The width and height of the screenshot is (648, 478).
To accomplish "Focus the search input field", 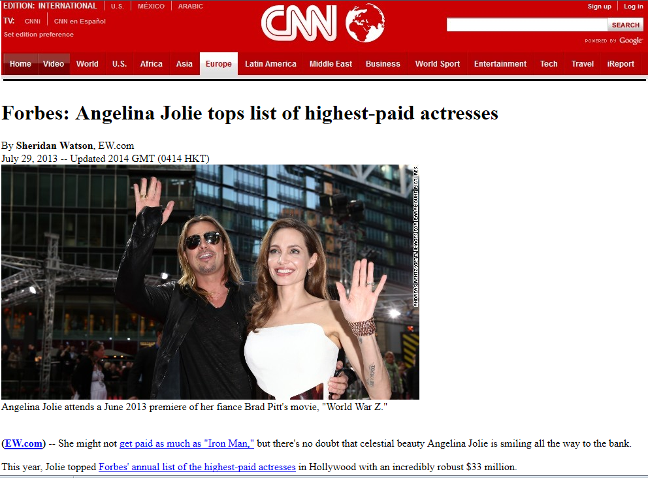I will click(527, 25).
